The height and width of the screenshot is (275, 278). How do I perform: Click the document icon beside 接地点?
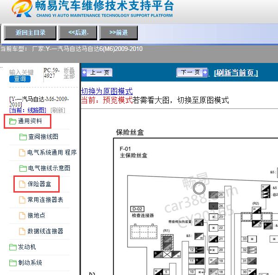pos(22,215)
